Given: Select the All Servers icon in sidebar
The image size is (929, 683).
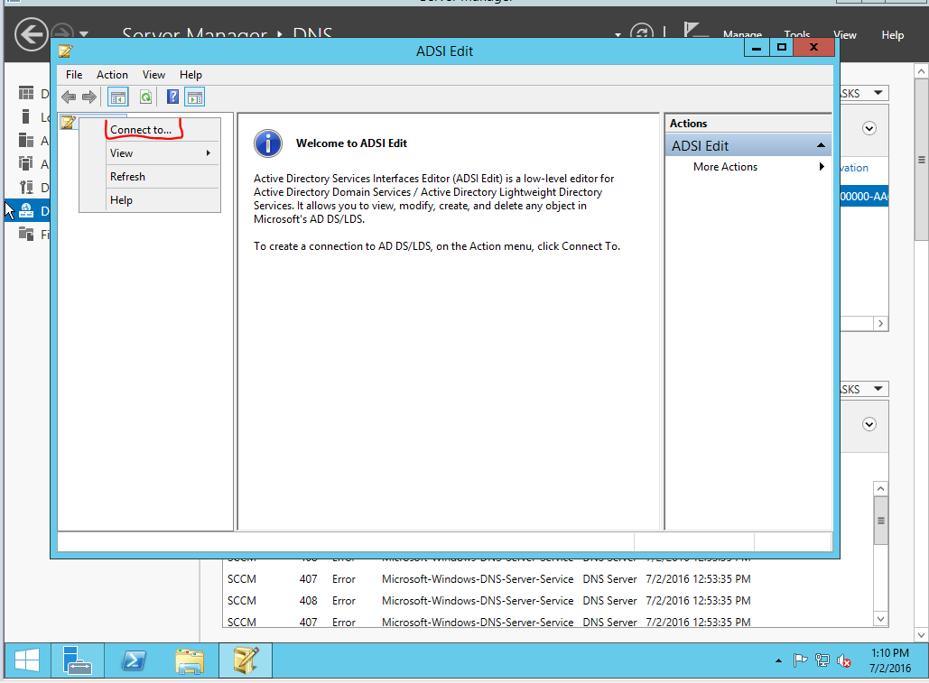Looking at the screenshot, I should (x=26, y=140).
